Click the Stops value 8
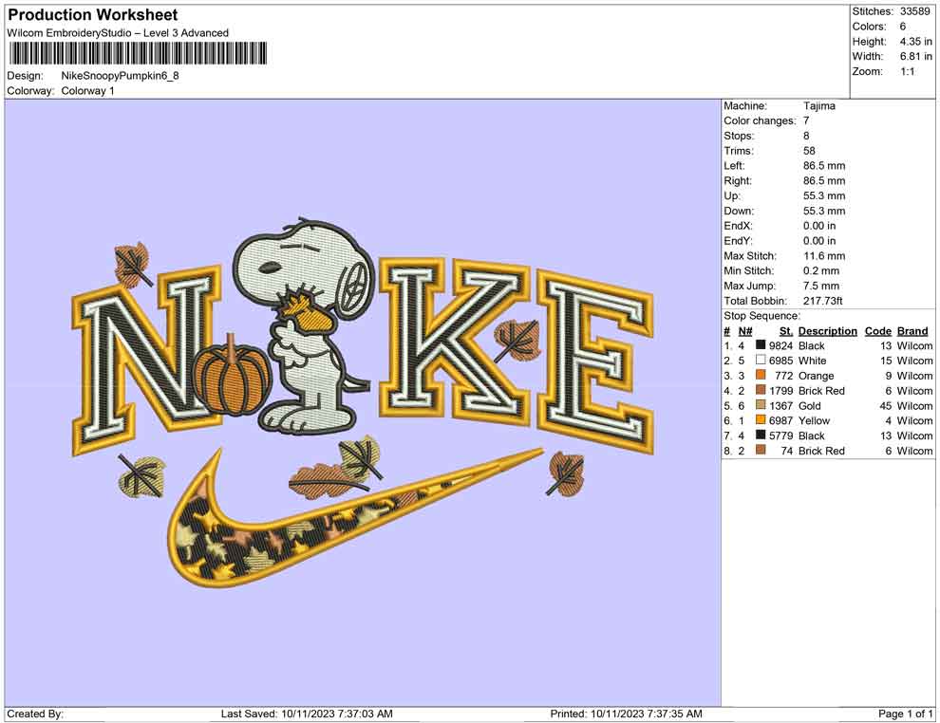The image size is (940, 723). coord(806,136)
